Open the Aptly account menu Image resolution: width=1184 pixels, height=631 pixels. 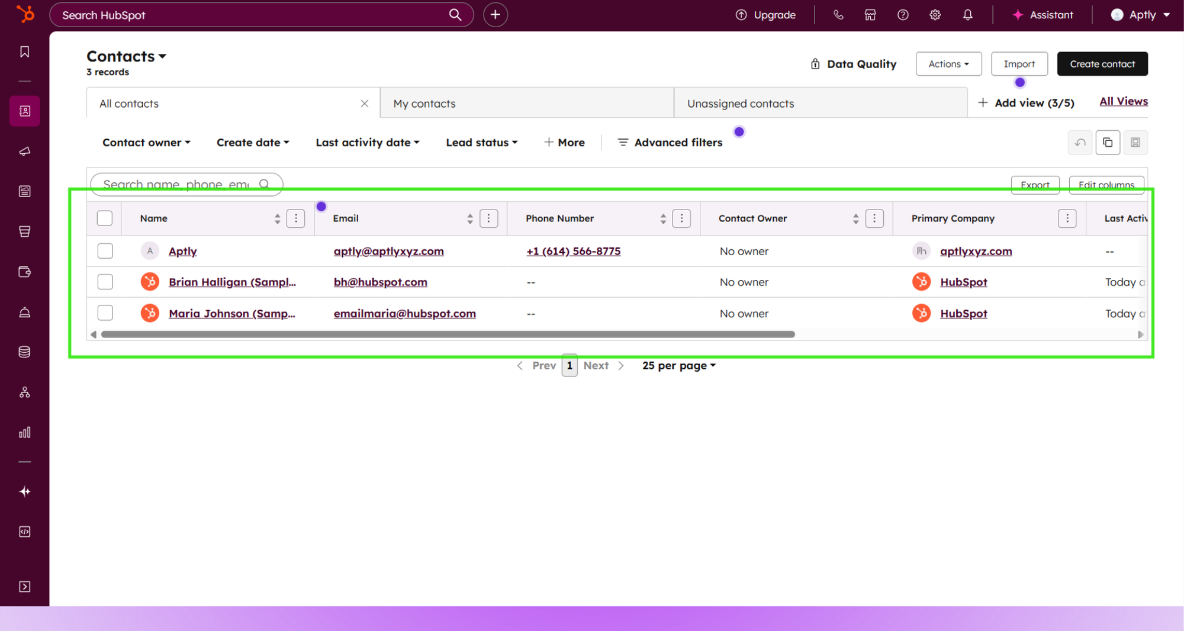click(1141, 15)
